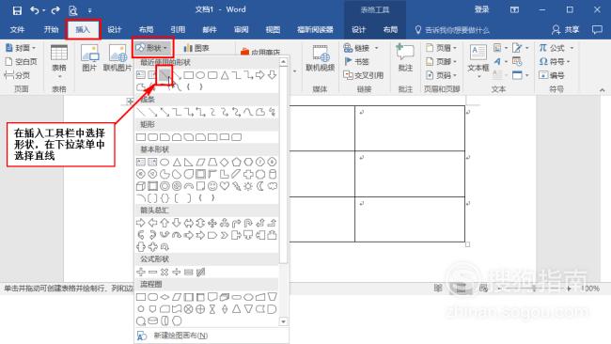611x344 pixels.
Task: Add a 批注 comment
Action: (x=405, y=57)
